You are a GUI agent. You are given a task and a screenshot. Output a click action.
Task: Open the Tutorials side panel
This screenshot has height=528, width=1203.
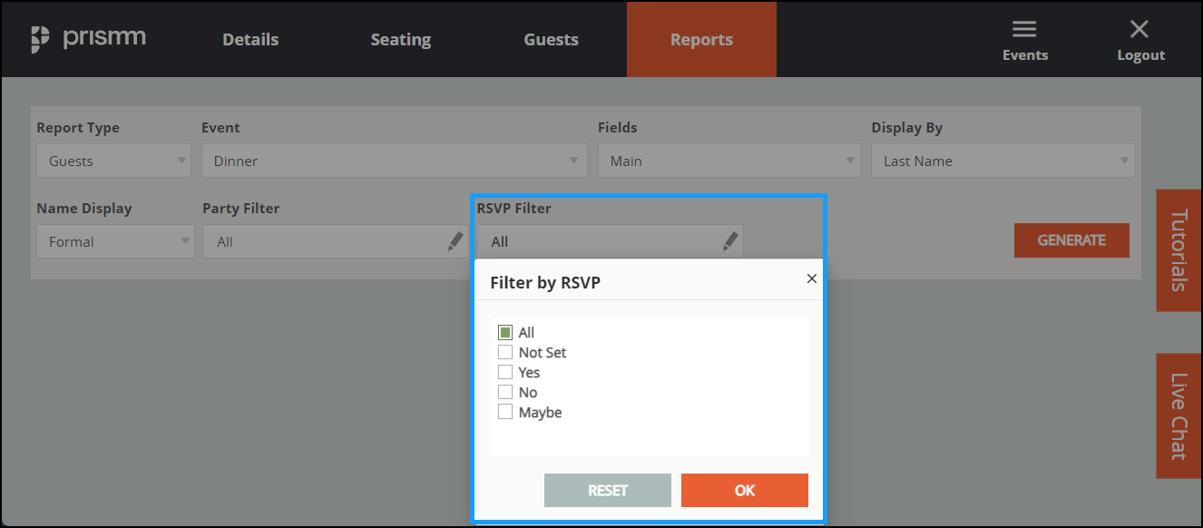(1179, 250)
